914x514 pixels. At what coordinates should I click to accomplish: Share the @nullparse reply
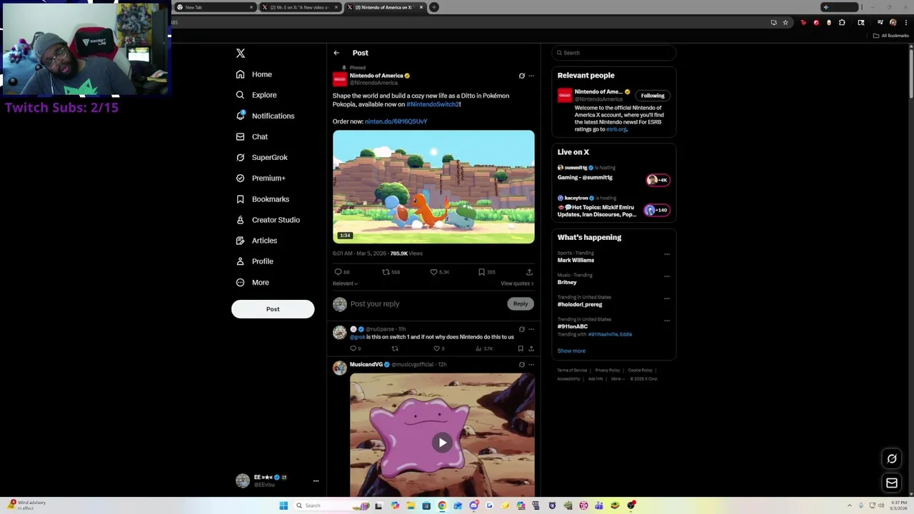(x=531, y=348)
